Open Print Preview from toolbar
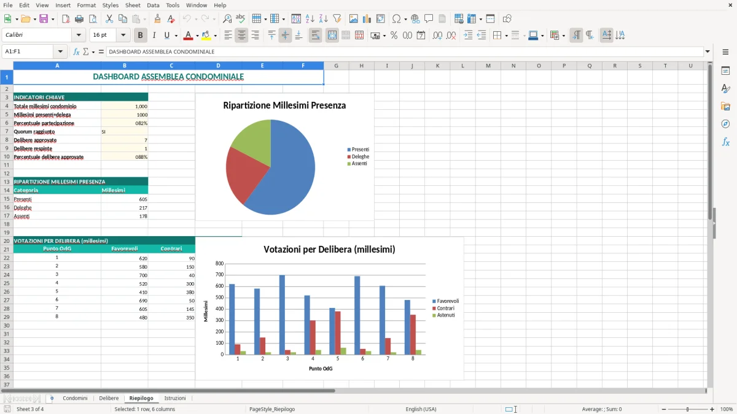The height and width of the screenshot is (414, 737). point(93,19)
